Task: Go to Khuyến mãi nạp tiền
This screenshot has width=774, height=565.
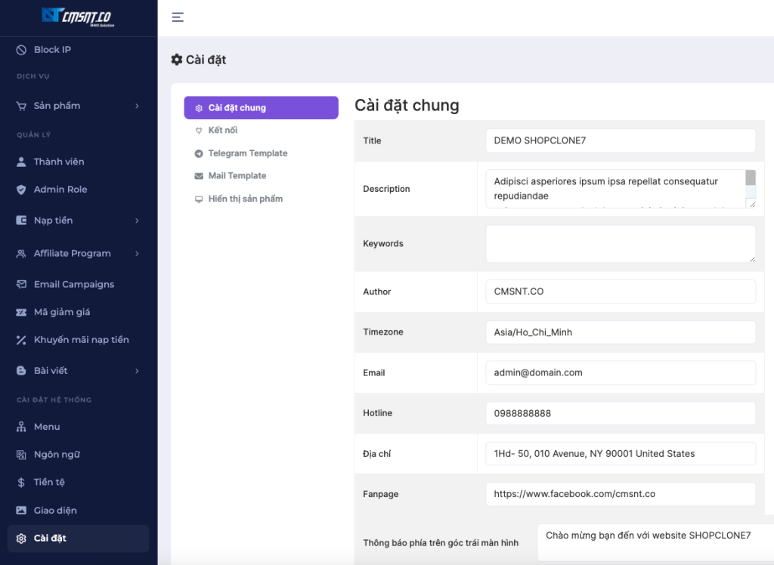Action: coord(81,340)
